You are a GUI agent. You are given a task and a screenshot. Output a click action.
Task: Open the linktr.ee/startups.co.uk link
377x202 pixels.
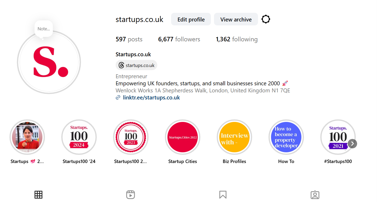151,98
